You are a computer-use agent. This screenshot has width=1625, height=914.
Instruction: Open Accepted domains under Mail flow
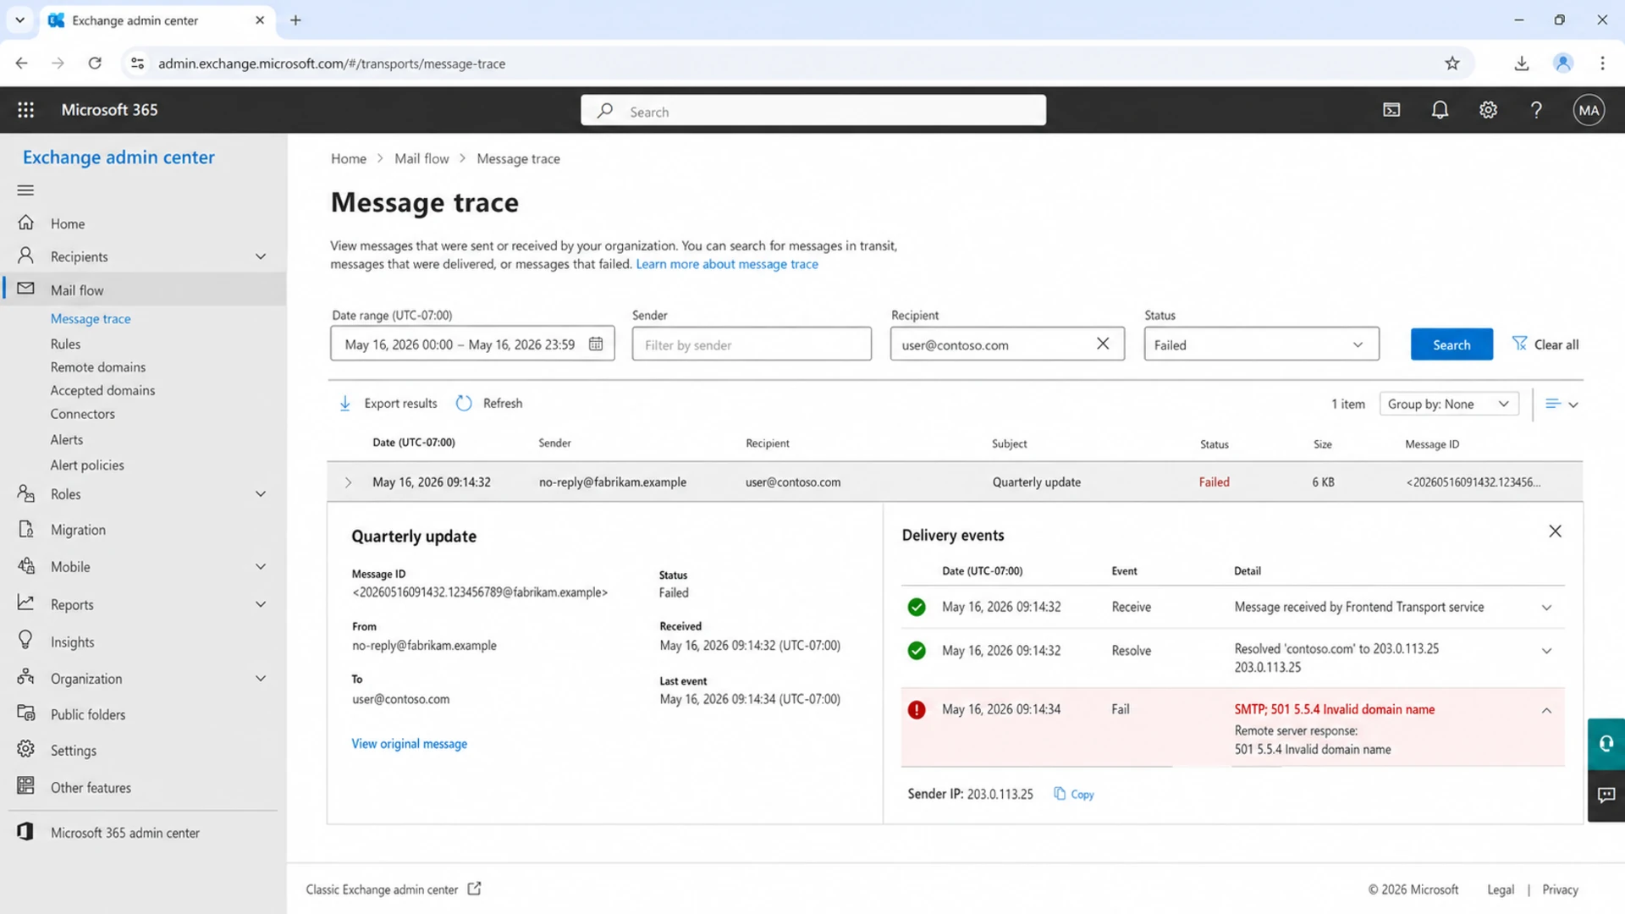102,390
